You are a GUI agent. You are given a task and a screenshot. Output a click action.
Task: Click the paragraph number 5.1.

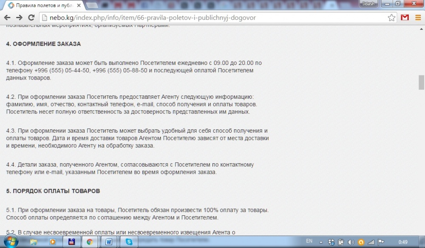(11, 210)
